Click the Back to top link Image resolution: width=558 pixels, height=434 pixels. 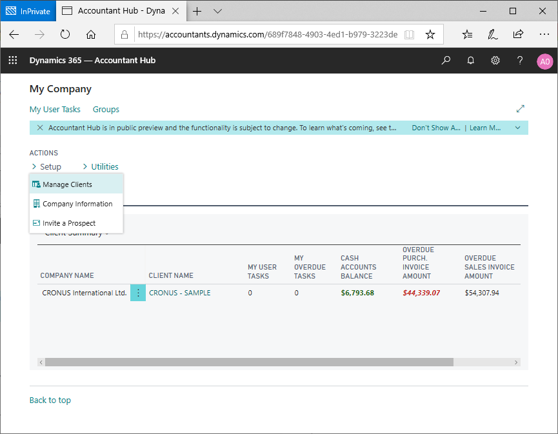[x=50, y=400]
